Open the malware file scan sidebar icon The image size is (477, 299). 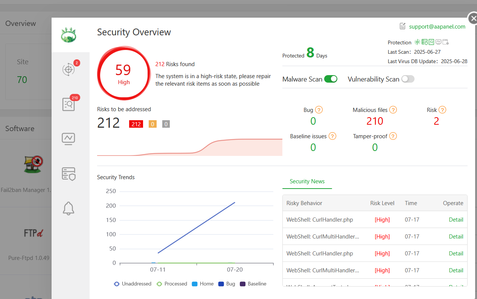tap(69, 104)
